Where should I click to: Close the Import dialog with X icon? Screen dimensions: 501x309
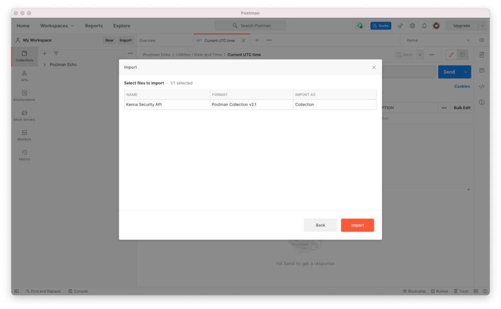coord(374,67)
